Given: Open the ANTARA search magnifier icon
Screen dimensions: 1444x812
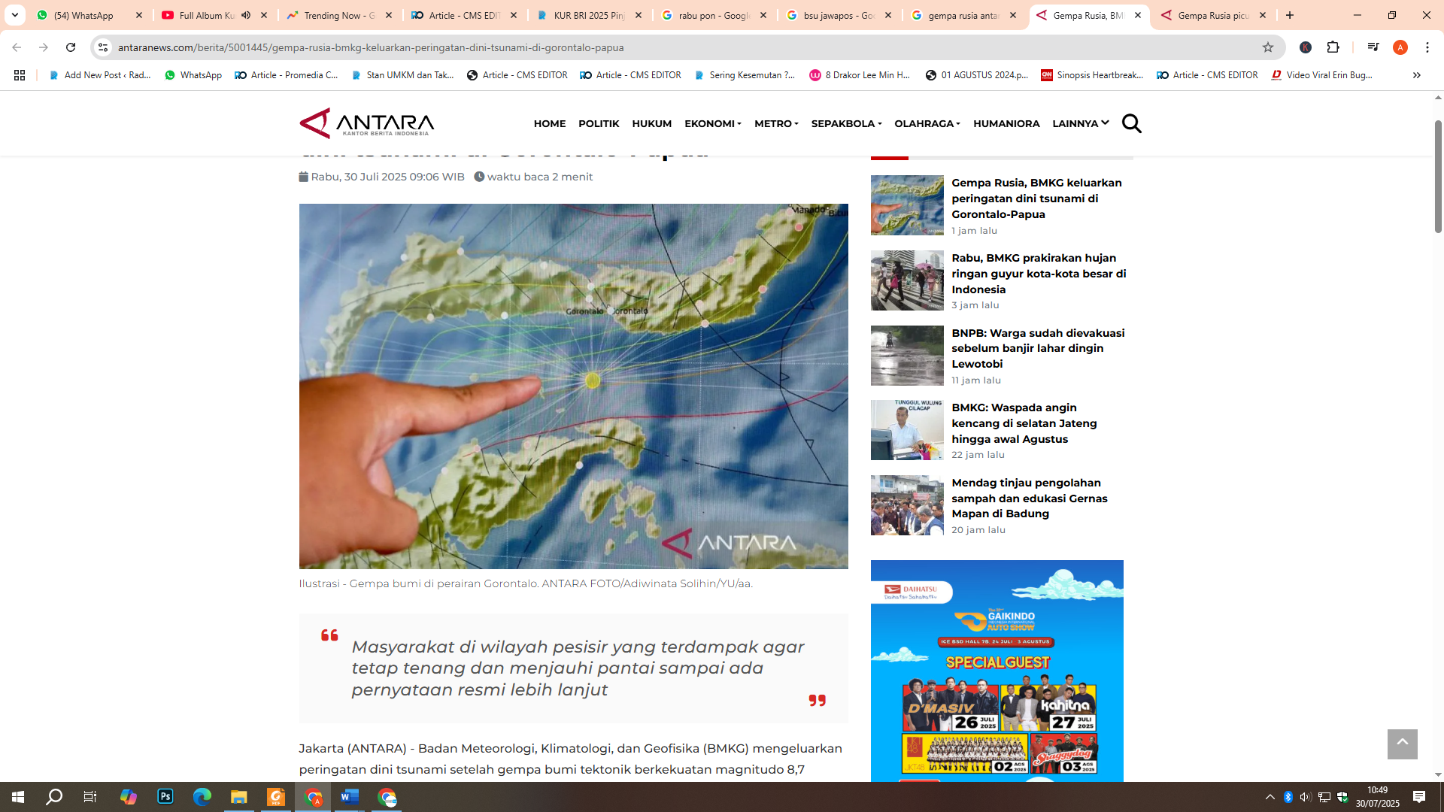Looking at the screenshot, I should 1131,123.
